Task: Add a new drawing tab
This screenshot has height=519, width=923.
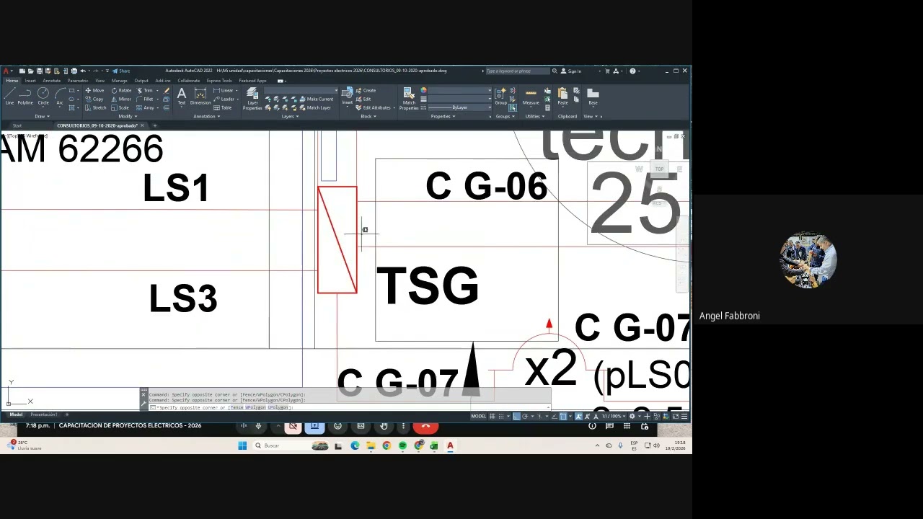Action: point(154,125)
